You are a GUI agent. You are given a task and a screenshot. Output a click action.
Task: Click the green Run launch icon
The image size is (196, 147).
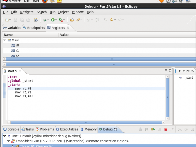tap(52, 20)
